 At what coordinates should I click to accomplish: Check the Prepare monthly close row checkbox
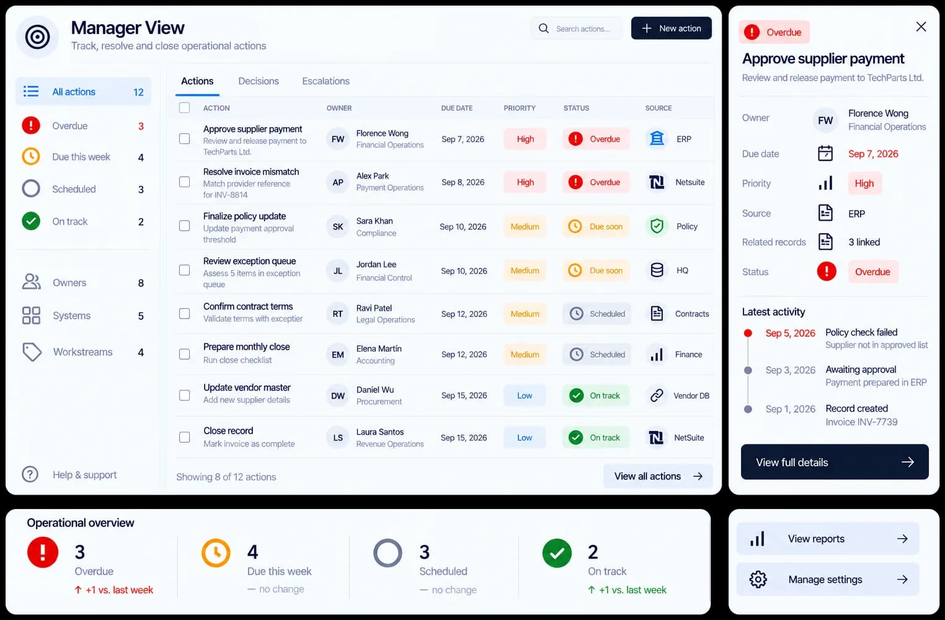coord(184,354)
